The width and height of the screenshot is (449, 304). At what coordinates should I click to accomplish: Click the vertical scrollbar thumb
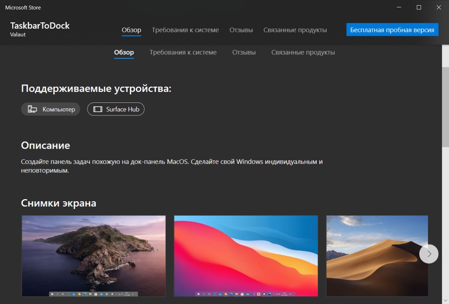point(445,107)
